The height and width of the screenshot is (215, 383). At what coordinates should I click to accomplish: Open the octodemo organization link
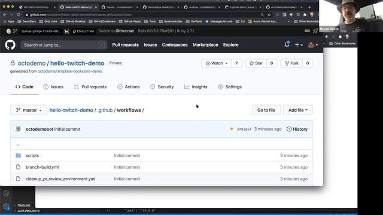32,63
